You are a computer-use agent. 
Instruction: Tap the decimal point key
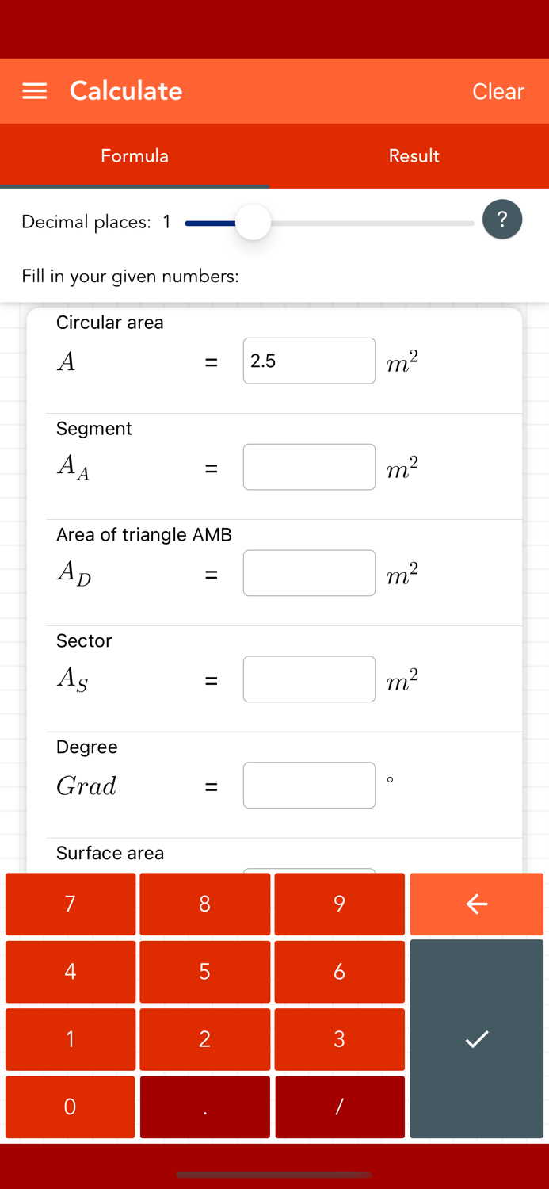pos(205,1107)
